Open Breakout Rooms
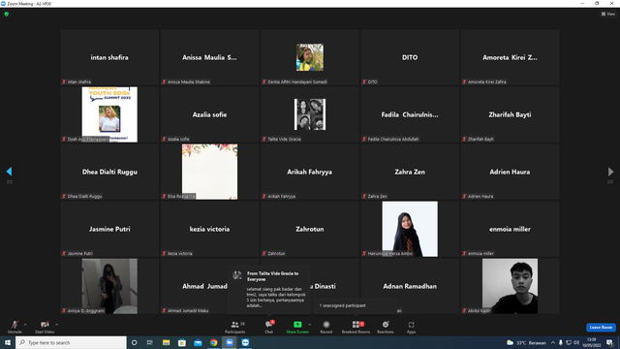This screenshot has width=620, height=349. coord(356,327)
